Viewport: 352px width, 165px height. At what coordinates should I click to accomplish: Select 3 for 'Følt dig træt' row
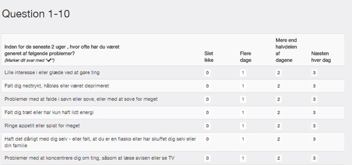click(x=314, y=113)
